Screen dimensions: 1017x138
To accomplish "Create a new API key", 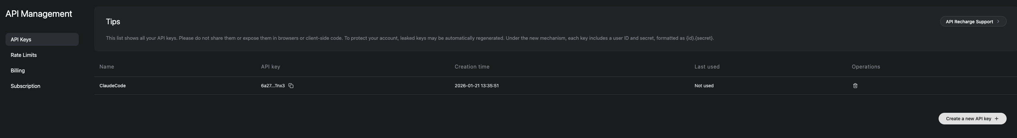I will coord(972,119).
